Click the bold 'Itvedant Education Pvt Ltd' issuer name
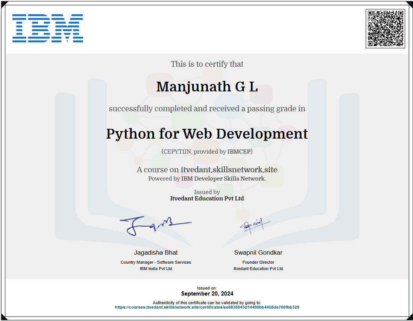 click(x=207, y=199)
